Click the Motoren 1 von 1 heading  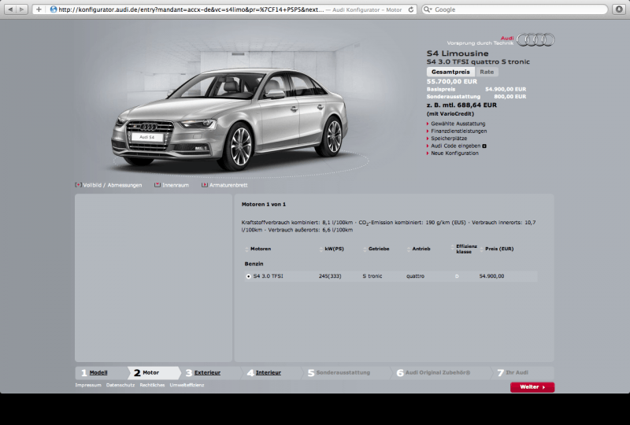[264, 204]
